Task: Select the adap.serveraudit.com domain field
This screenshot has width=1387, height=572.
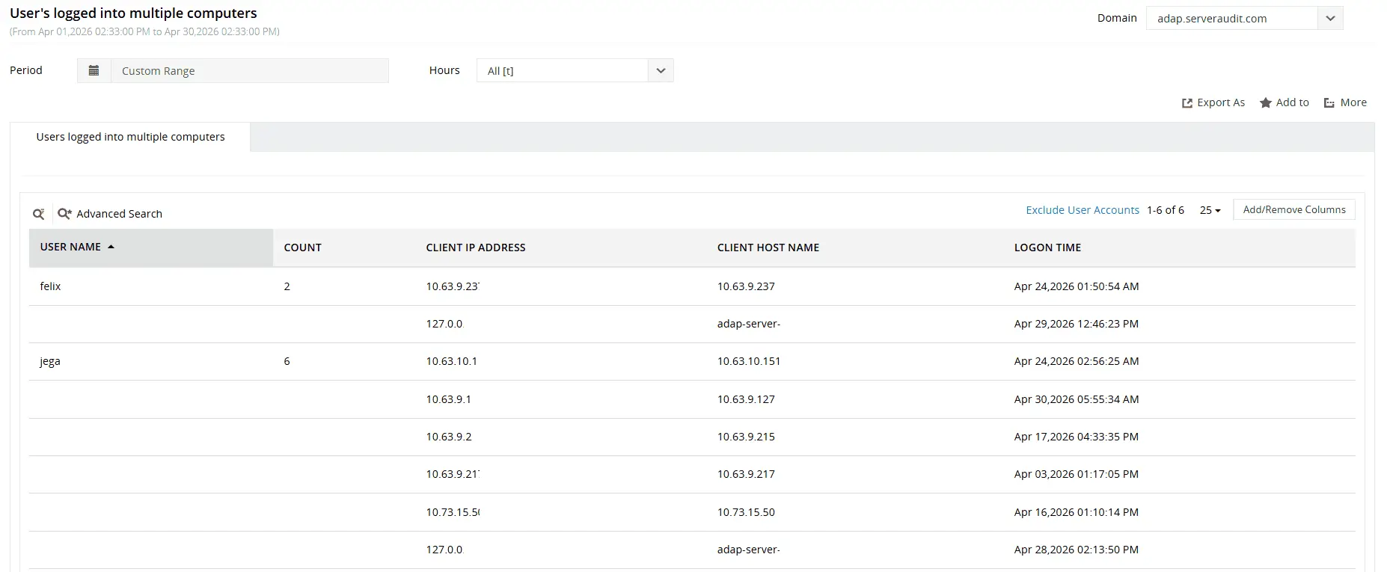Action: 1231,18
